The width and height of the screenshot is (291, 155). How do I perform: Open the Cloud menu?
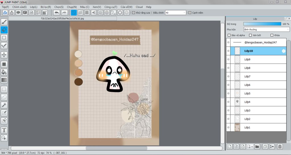pyautogui.click(x=139, y=7)
